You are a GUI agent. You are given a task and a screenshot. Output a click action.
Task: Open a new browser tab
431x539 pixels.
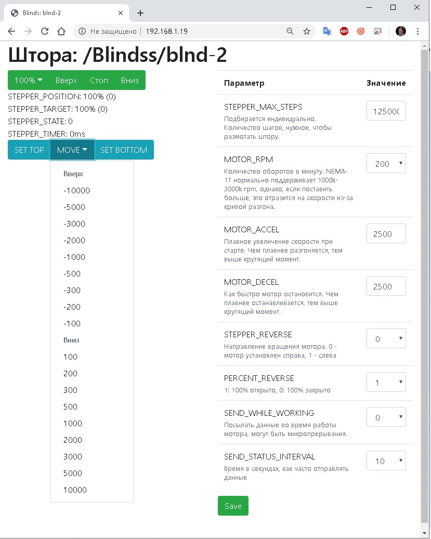[140, 13]
